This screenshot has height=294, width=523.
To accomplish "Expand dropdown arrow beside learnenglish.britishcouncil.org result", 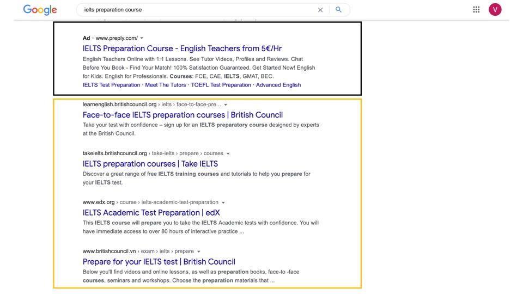I will coord(226,105).
